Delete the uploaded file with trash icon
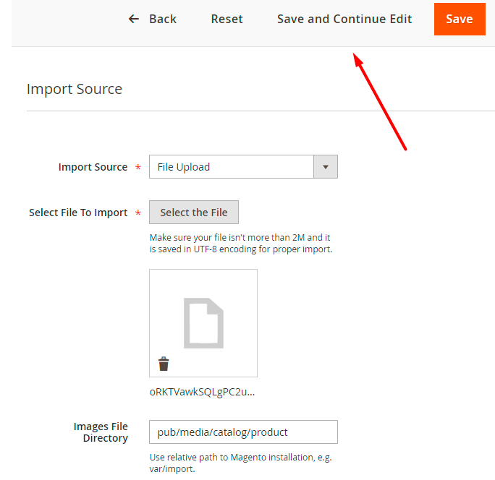 click(164, 363)
